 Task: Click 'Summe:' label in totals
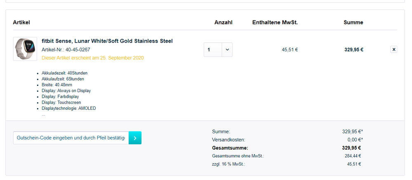click(221, 132)
